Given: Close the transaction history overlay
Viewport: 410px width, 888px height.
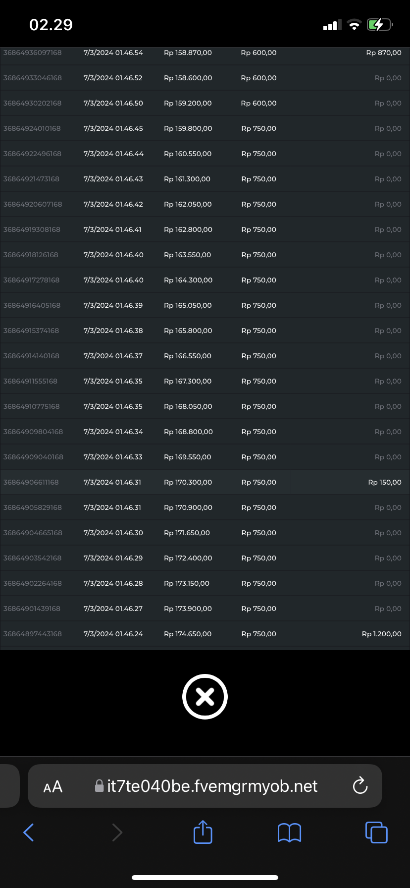Looking at the screenshot, I should (205, 696).
